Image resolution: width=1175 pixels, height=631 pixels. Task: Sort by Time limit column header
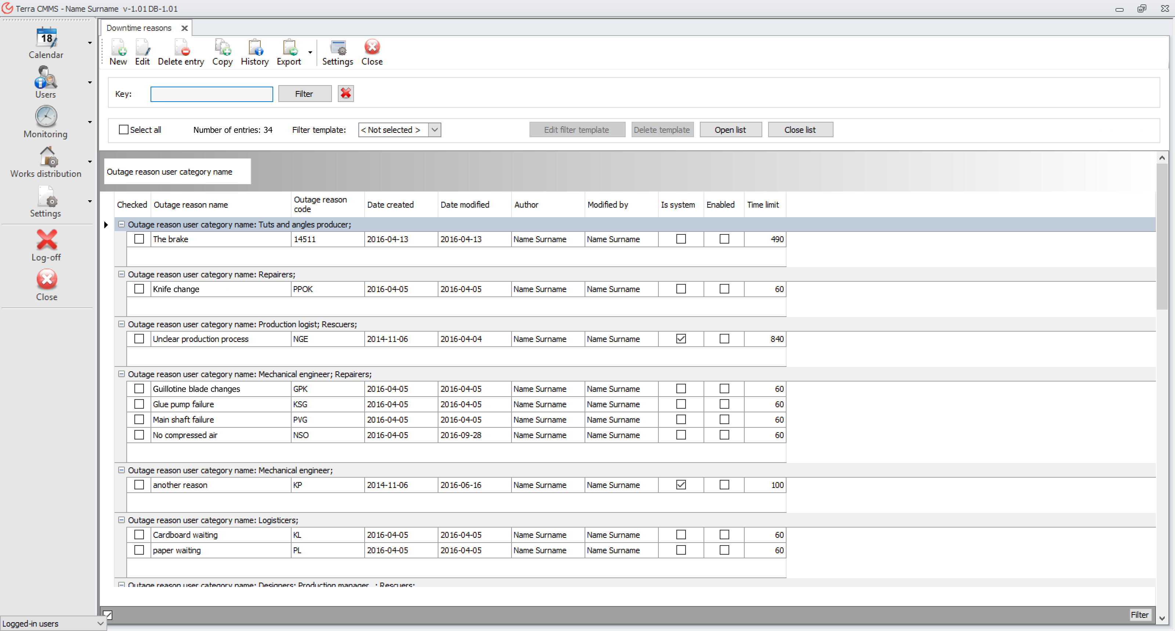click(x=765, y=205)
